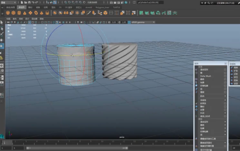
Task: Open the option box beside 混合变形
Action: point(225,70)
